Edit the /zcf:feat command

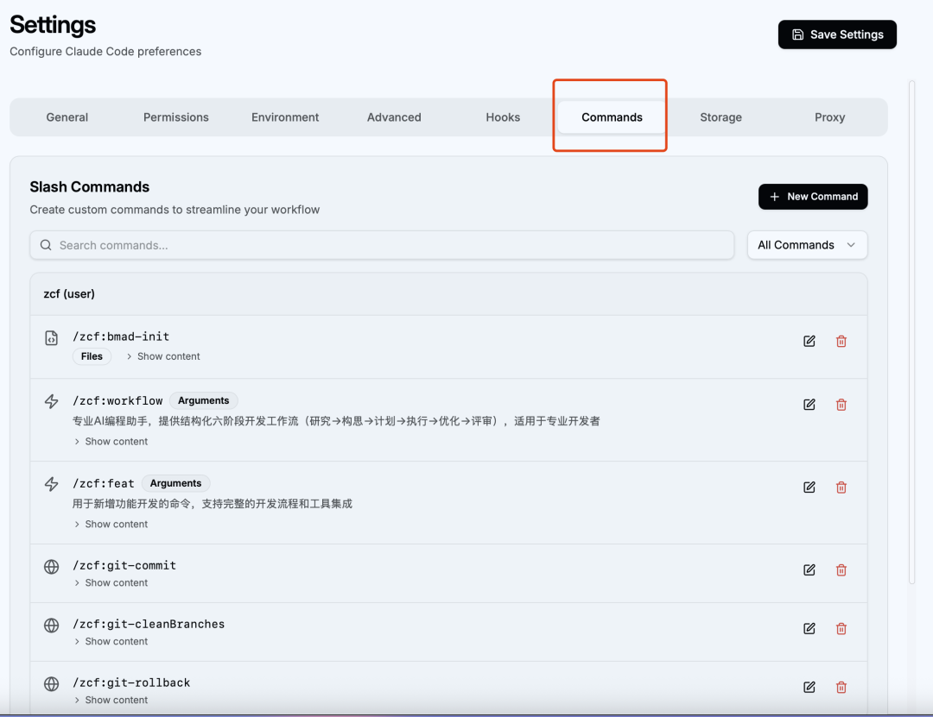point(809,487)
